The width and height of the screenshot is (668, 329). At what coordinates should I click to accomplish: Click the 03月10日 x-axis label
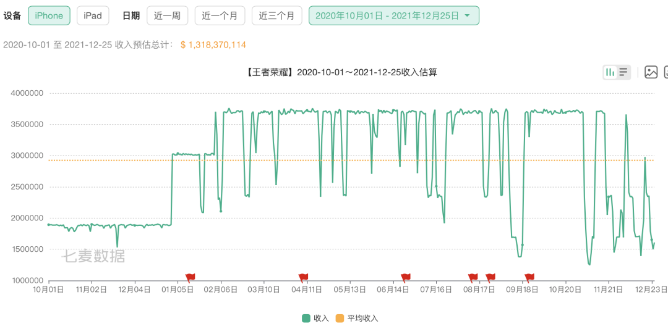click(x=264, y=289)
